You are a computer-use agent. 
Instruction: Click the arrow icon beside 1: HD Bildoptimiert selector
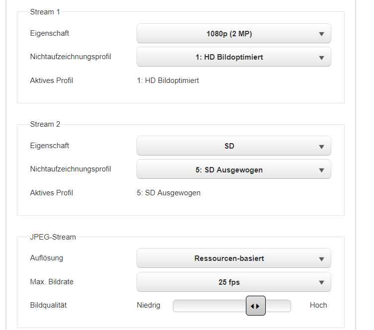(321, 58)
